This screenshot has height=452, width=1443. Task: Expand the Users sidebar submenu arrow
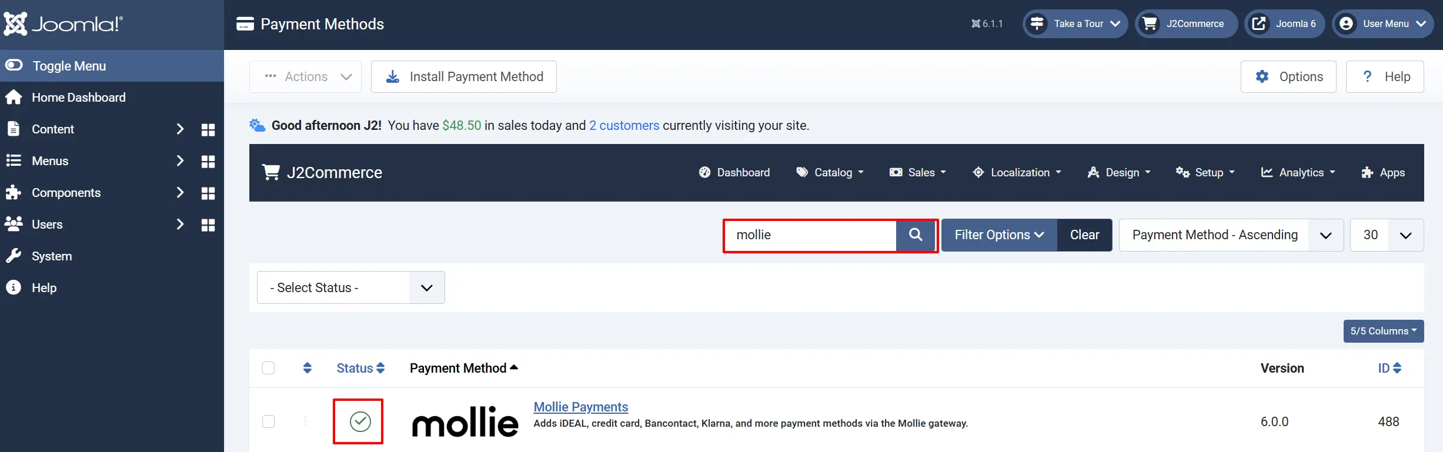click(x=180, y=224)
